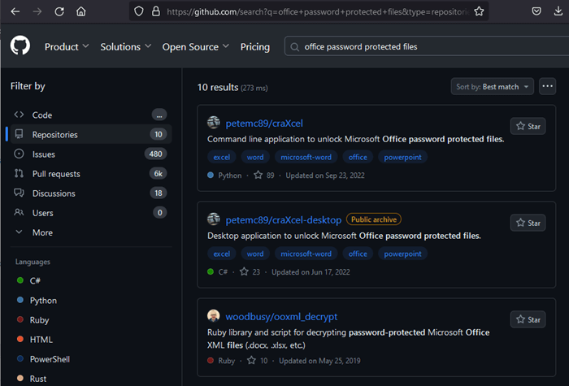
Task: Select the Discussions filter
Action: [91, 193]
